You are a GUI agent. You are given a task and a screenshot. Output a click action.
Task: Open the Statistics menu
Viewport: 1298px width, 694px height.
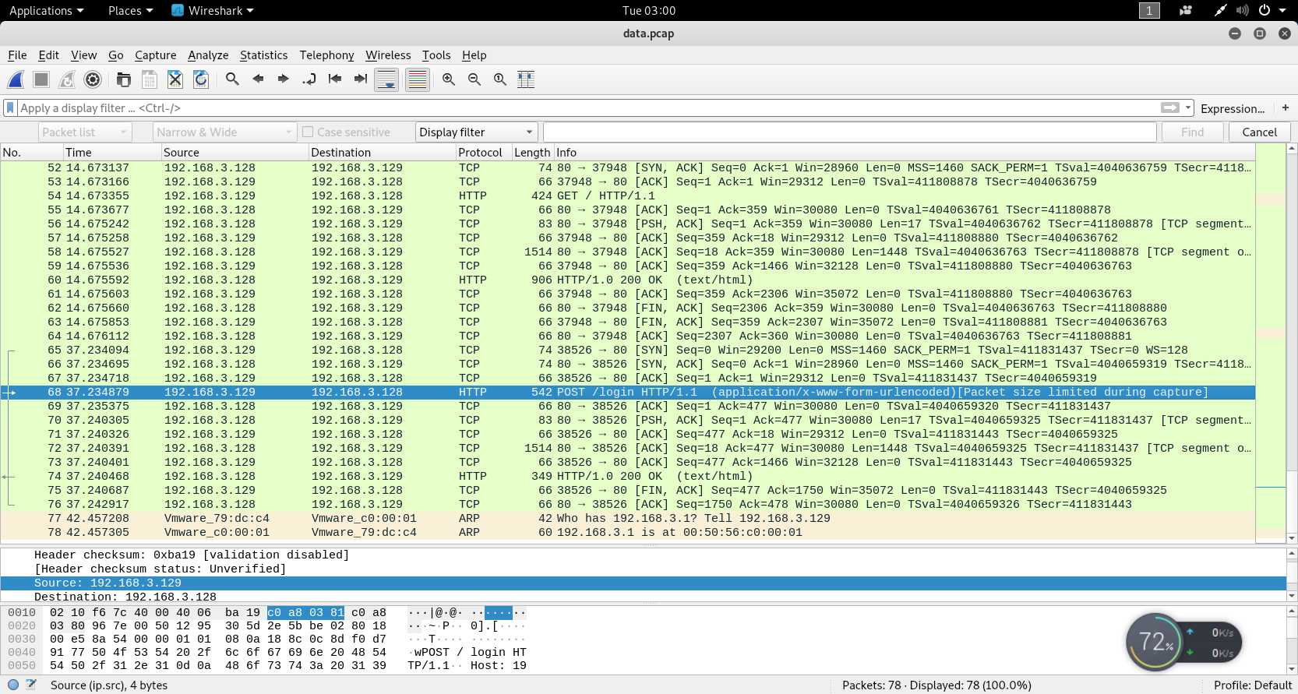(x=263, y=55)
